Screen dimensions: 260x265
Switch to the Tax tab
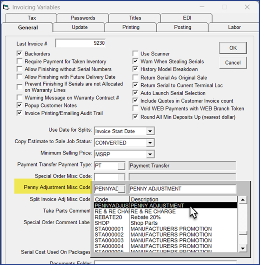32,18
